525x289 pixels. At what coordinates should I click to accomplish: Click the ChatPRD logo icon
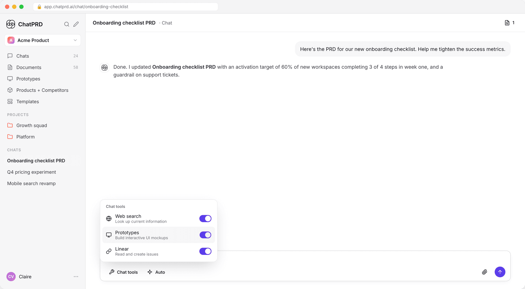pos(11,24)
